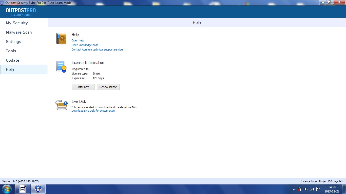Open the Update section
Screen dimensions: 346x194
pos(24,60)
